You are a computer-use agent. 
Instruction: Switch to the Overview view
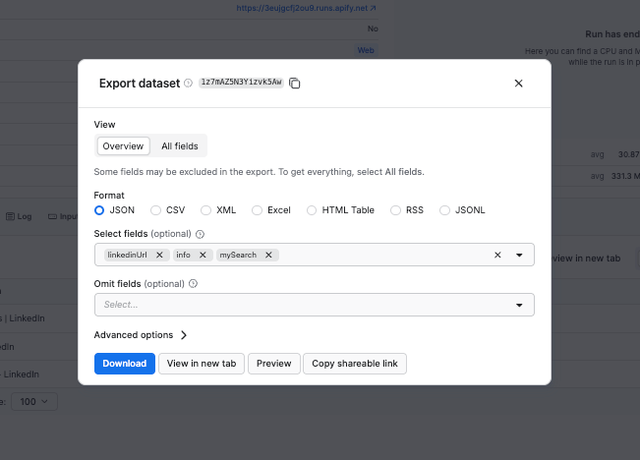click(123, 146)
